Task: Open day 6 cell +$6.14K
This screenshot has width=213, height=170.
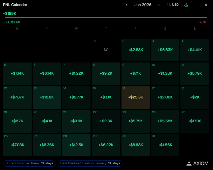Action: tap(47, 74)
